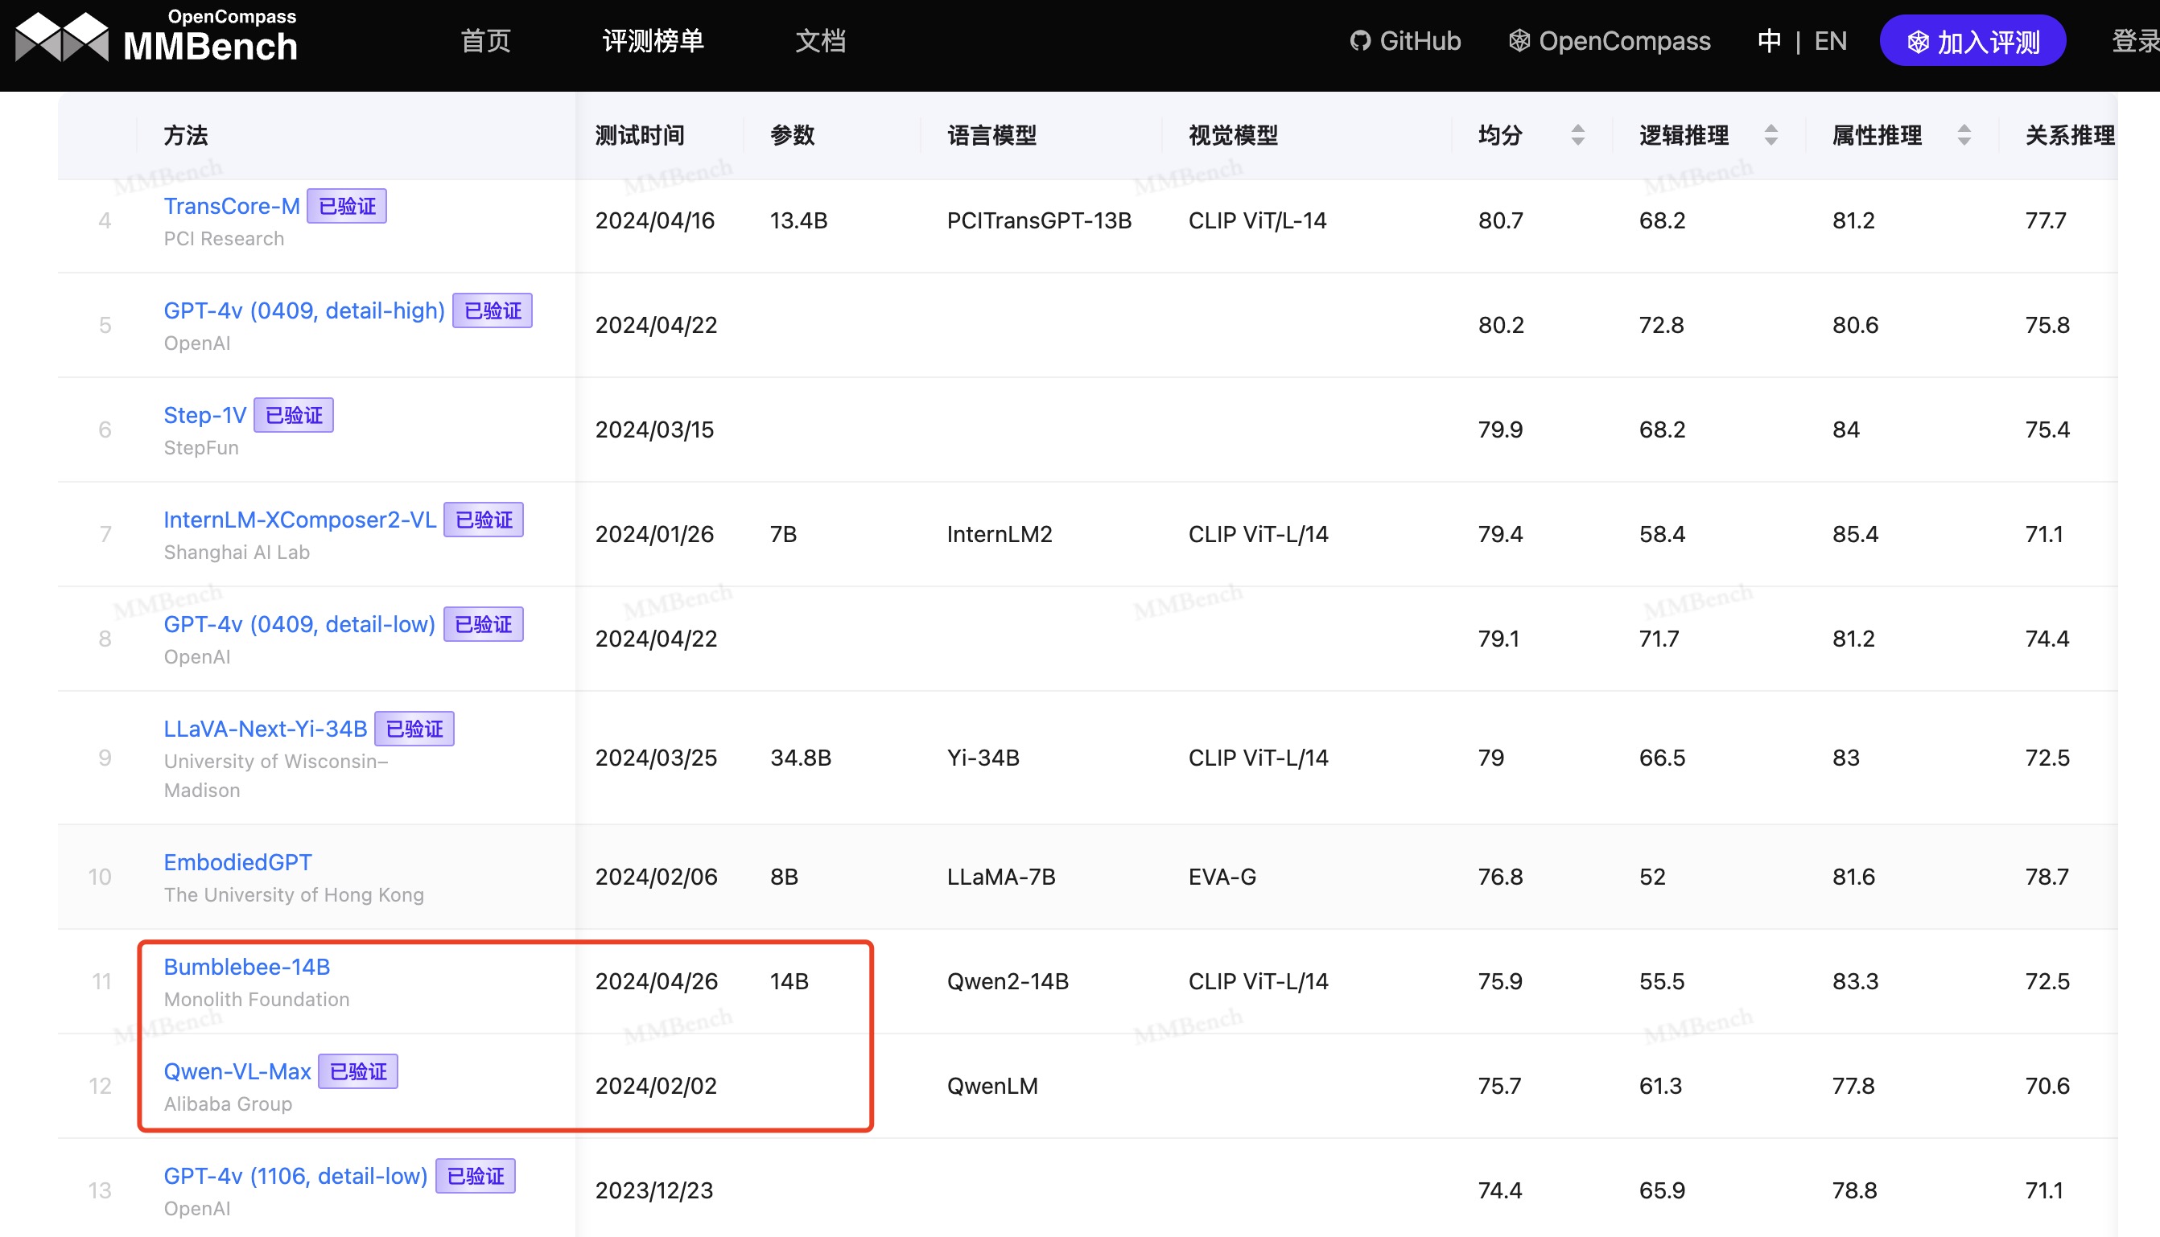Open the Bumblebee-14B model link

click(x=246, y=967)
